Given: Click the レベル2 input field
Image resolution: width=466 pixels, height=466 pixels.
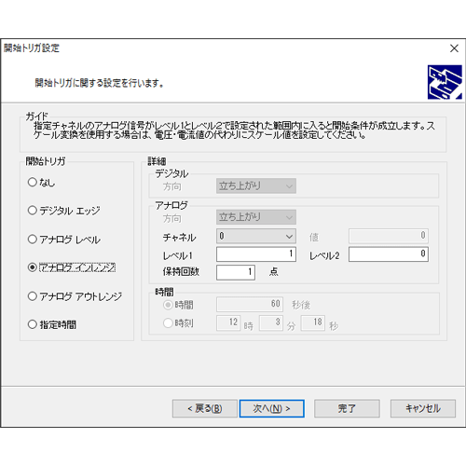Looking at the screenshot, I should [389, 254].
